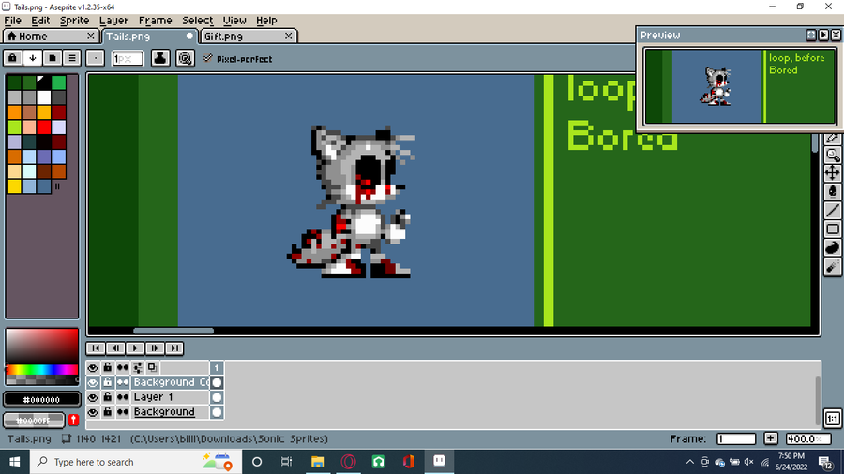The image size is (844, 474).
Task: Select the Contour tool
Action: (x=833, y=247)
